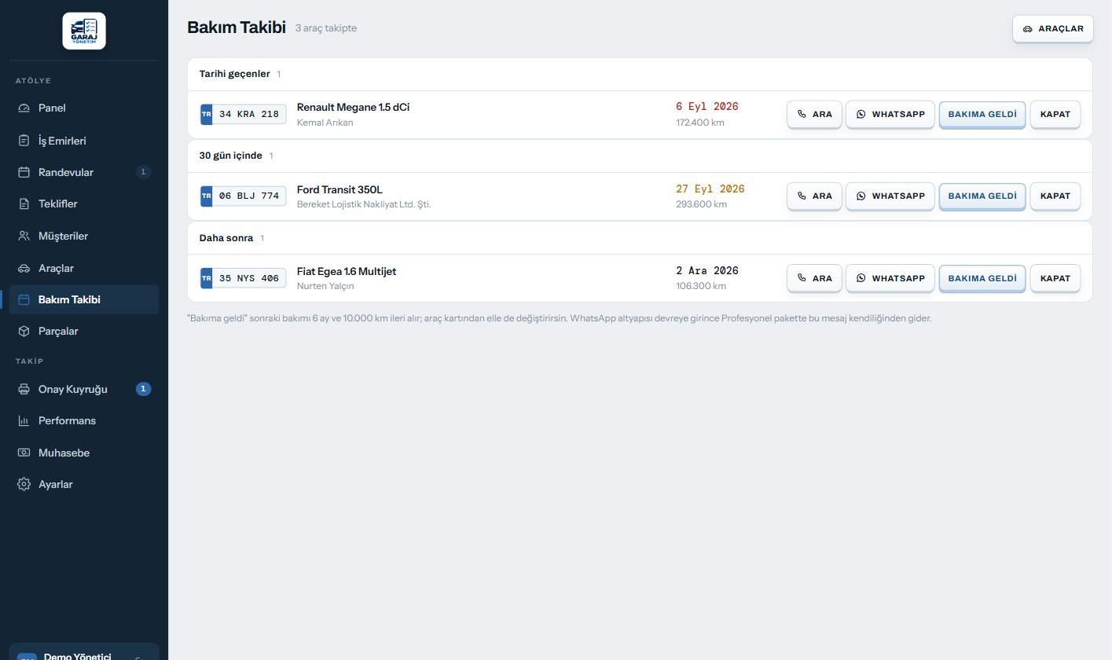The image size is (1112, 660).
Task: Send WhatsApp for Ford Transit 350L
Action: 890,196
